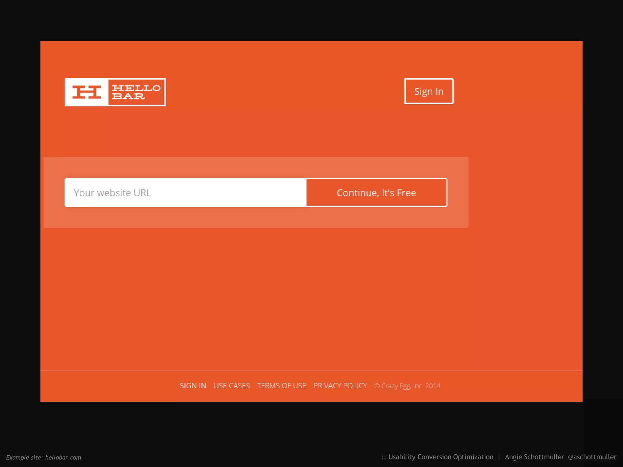
Task: Click the lighter orange panel left of the URL field
Action: click(x=54, y=192)
